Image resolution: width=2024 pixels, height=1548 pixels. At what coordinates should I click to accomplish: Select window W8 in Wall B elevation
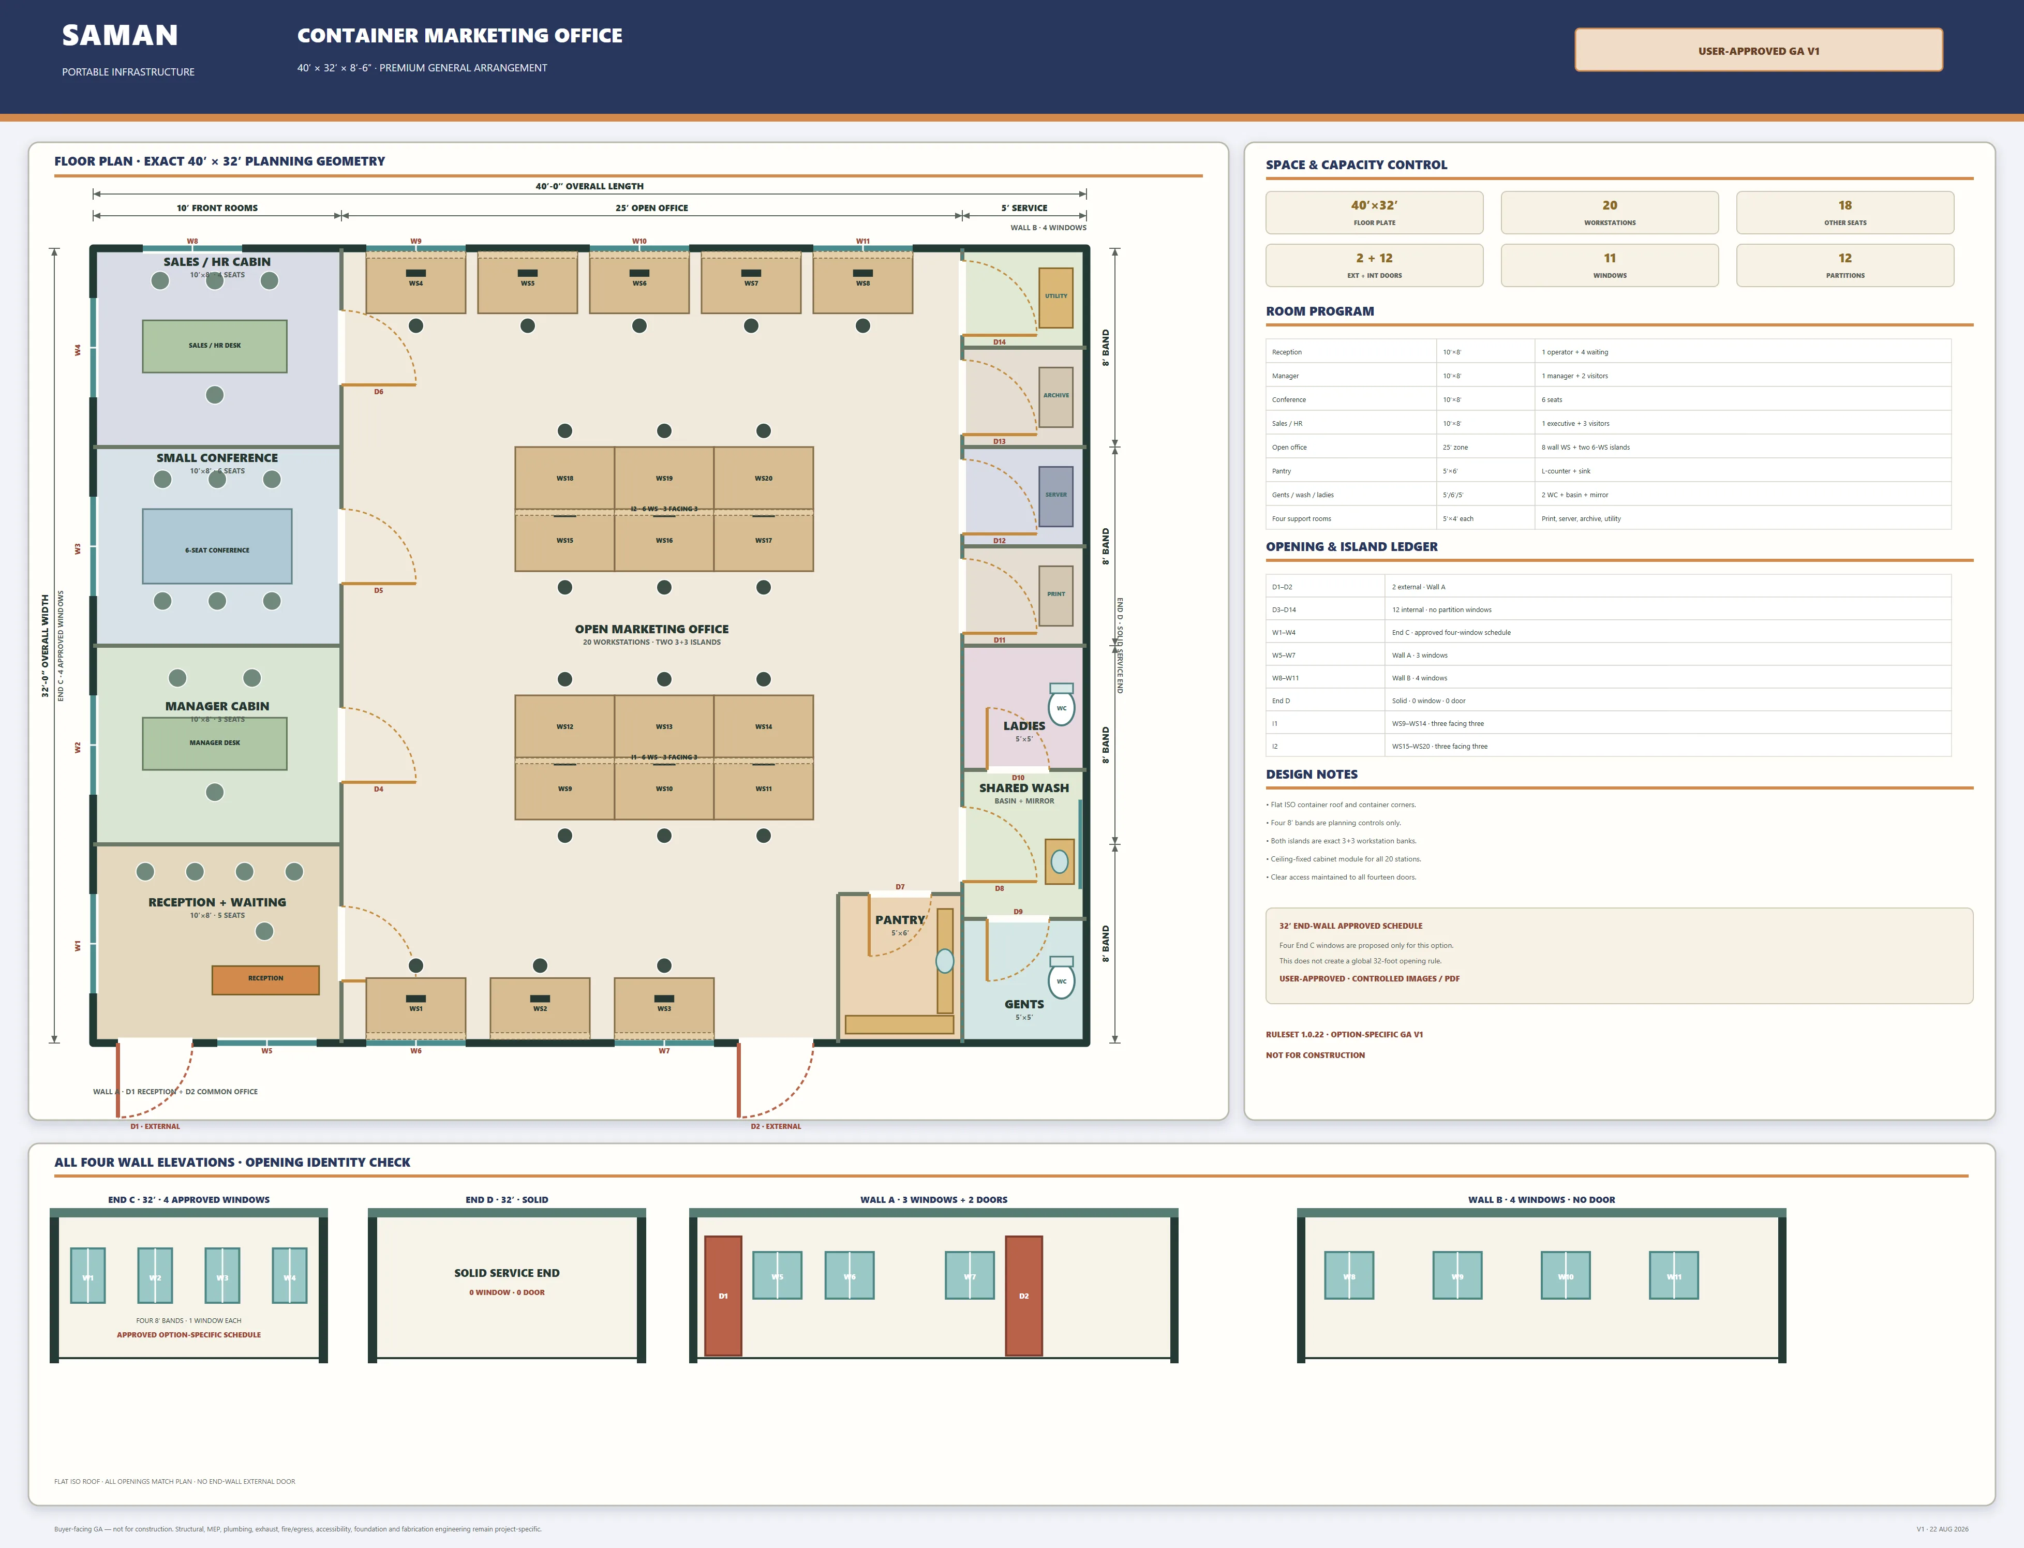[1349, 1275]
